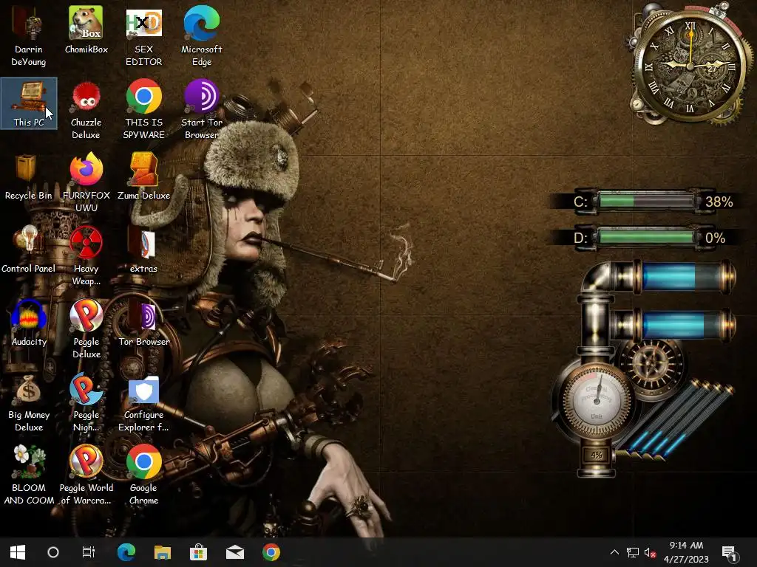Click the 4% plate below the gauge
This screenshot has height=567, width=757.
(x=597, y=455)
